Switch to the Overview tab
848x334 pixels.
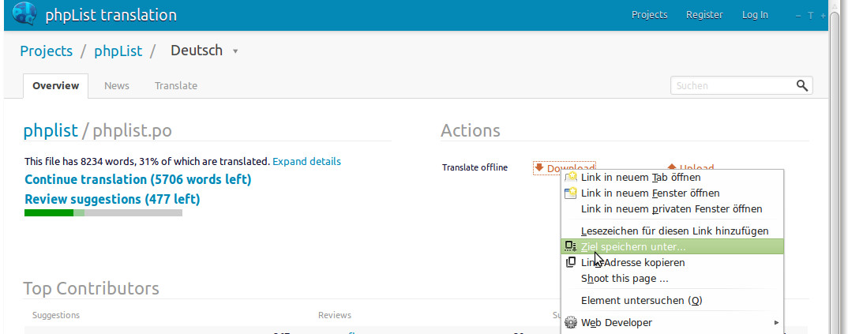point(56,85)
